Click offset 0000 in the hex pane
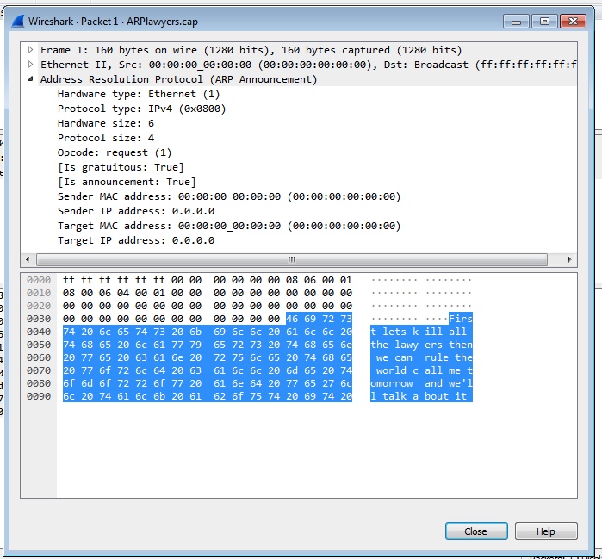This screenshot has height=559, width=602. click(x=39, y=280)
